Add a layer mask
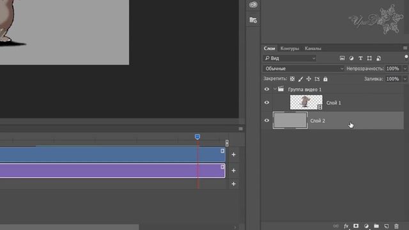409x230 pixels. point(356,226)
